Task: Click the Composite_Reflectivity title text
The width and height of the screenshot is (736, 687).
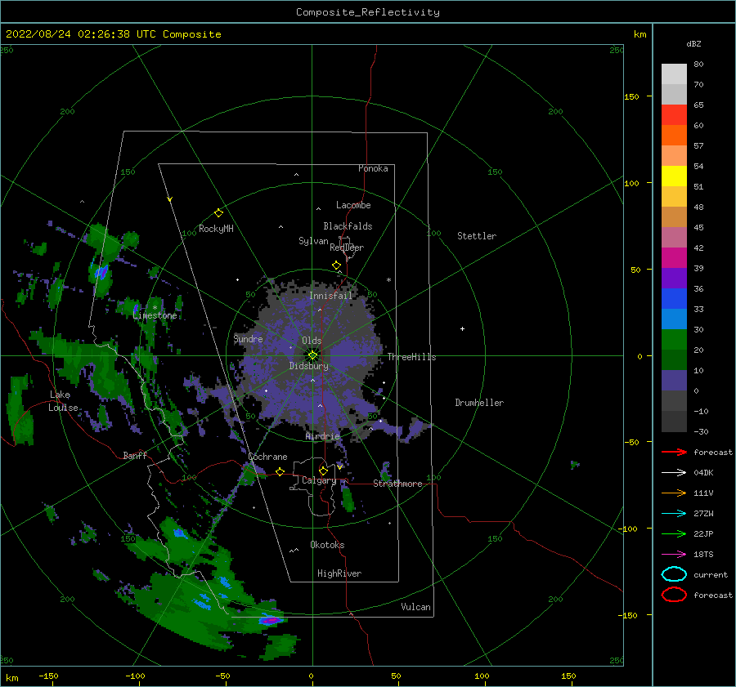Action: tap(368, 12)
